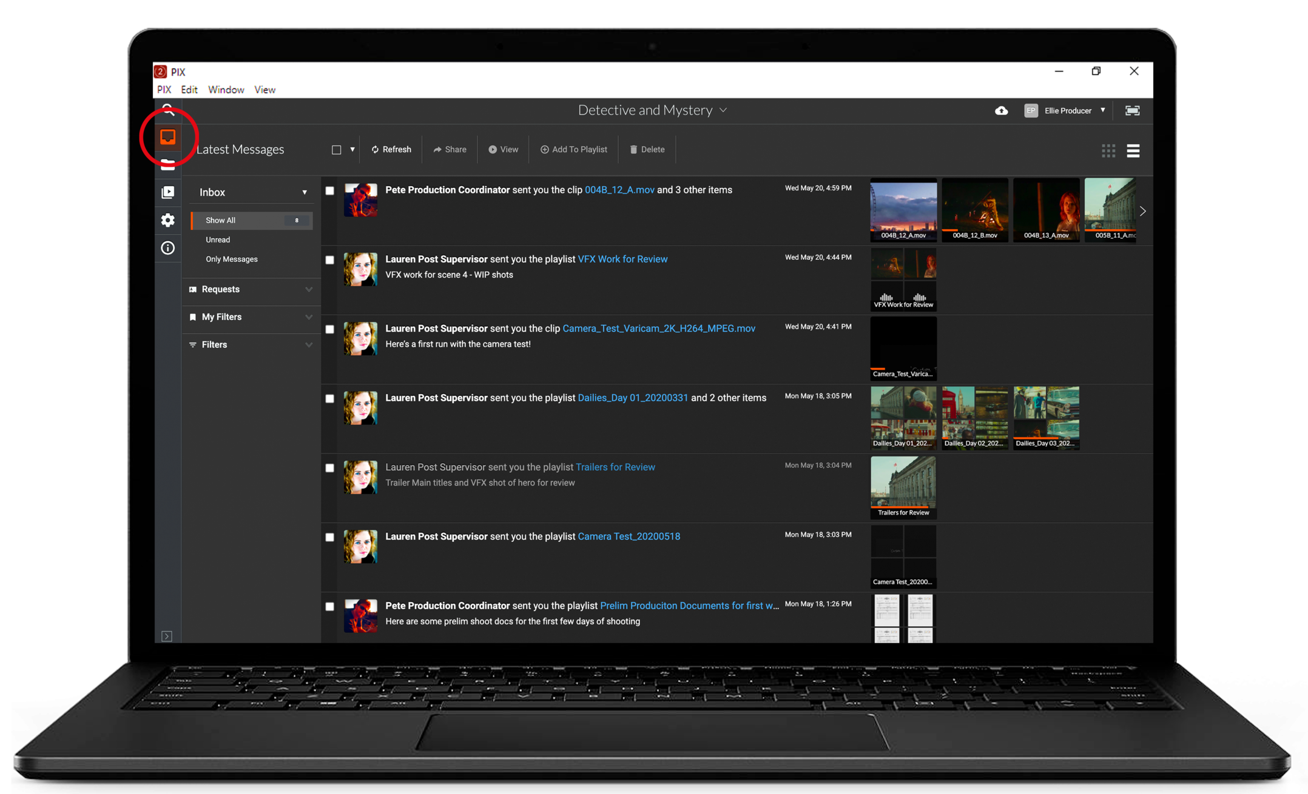Click the cloud upload icon
This screenshot has height=794, width=1308.
click(x=1001, y=110)
